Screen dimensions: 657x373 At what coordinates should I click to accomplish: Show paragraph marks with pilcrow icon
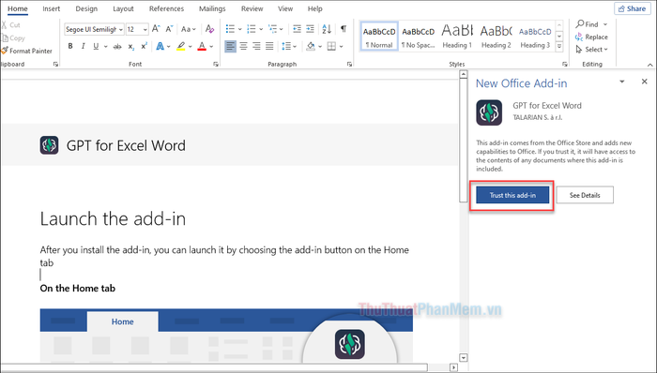(x=344, y=29)
